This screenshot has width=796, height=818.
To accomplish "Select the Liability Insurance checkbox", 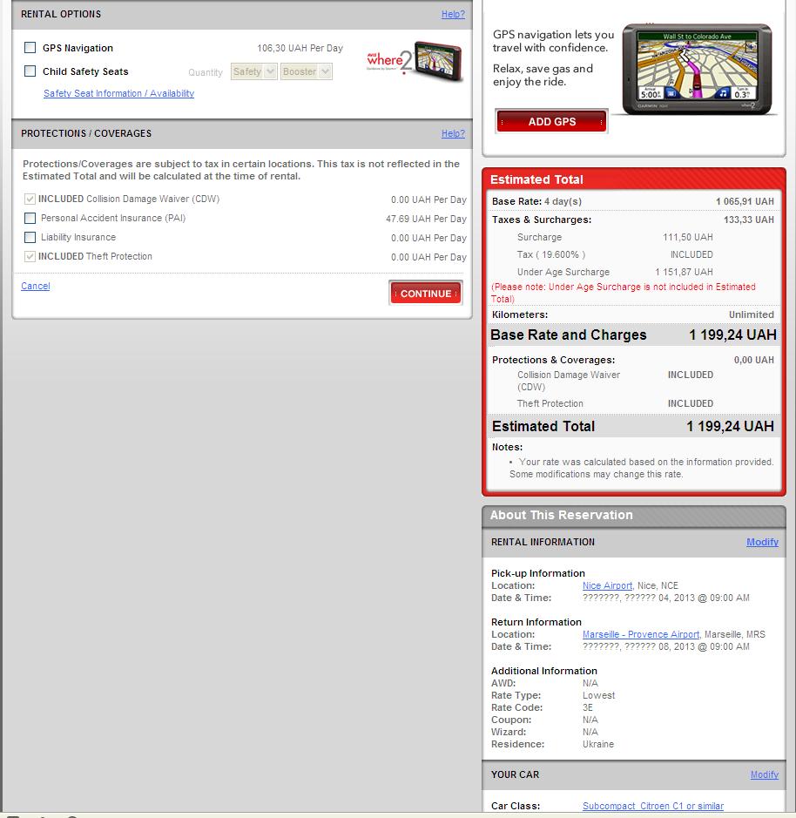I will pos(30,238).
